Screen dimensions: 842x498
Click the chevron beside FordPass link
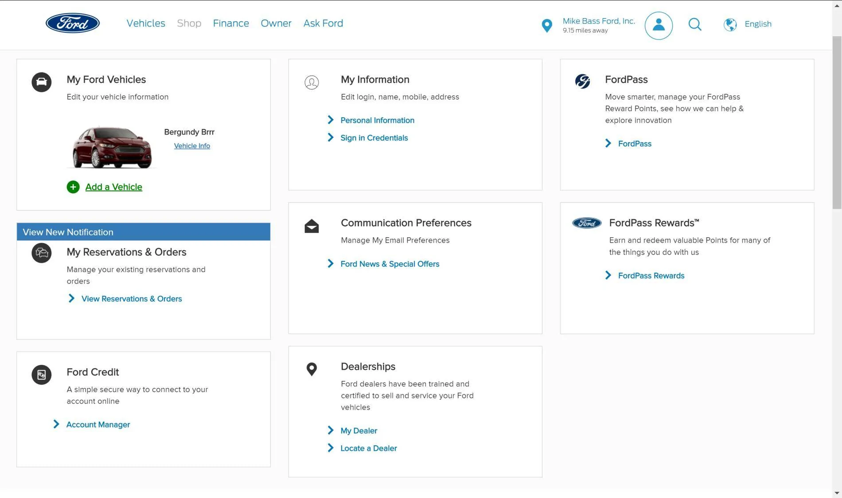pos(608,143)
